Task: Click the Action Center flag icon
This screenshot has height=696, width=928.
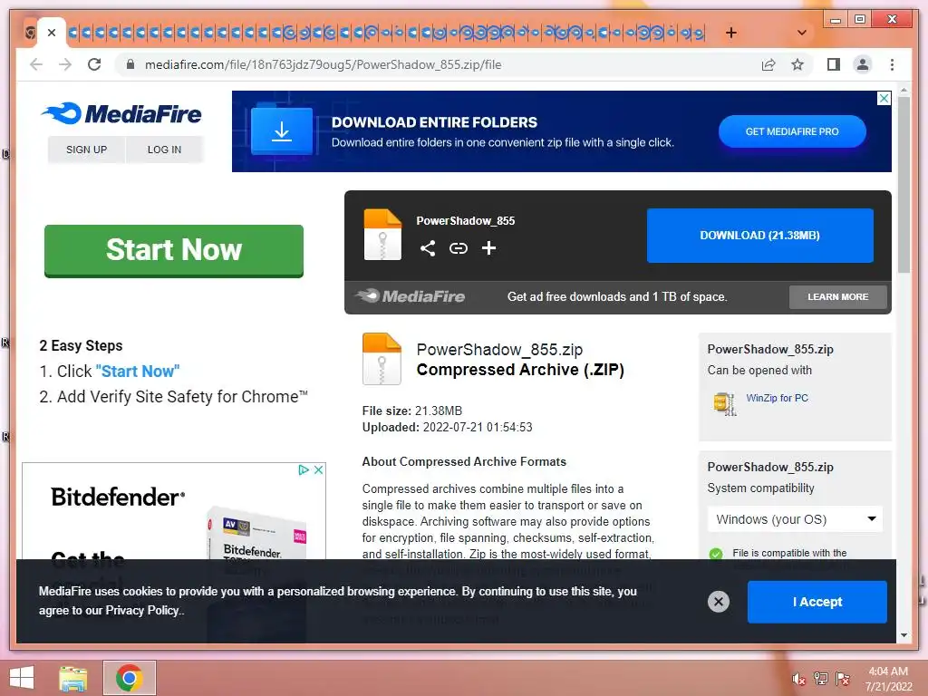Action: pyautogui.click(x=843, y=679)
